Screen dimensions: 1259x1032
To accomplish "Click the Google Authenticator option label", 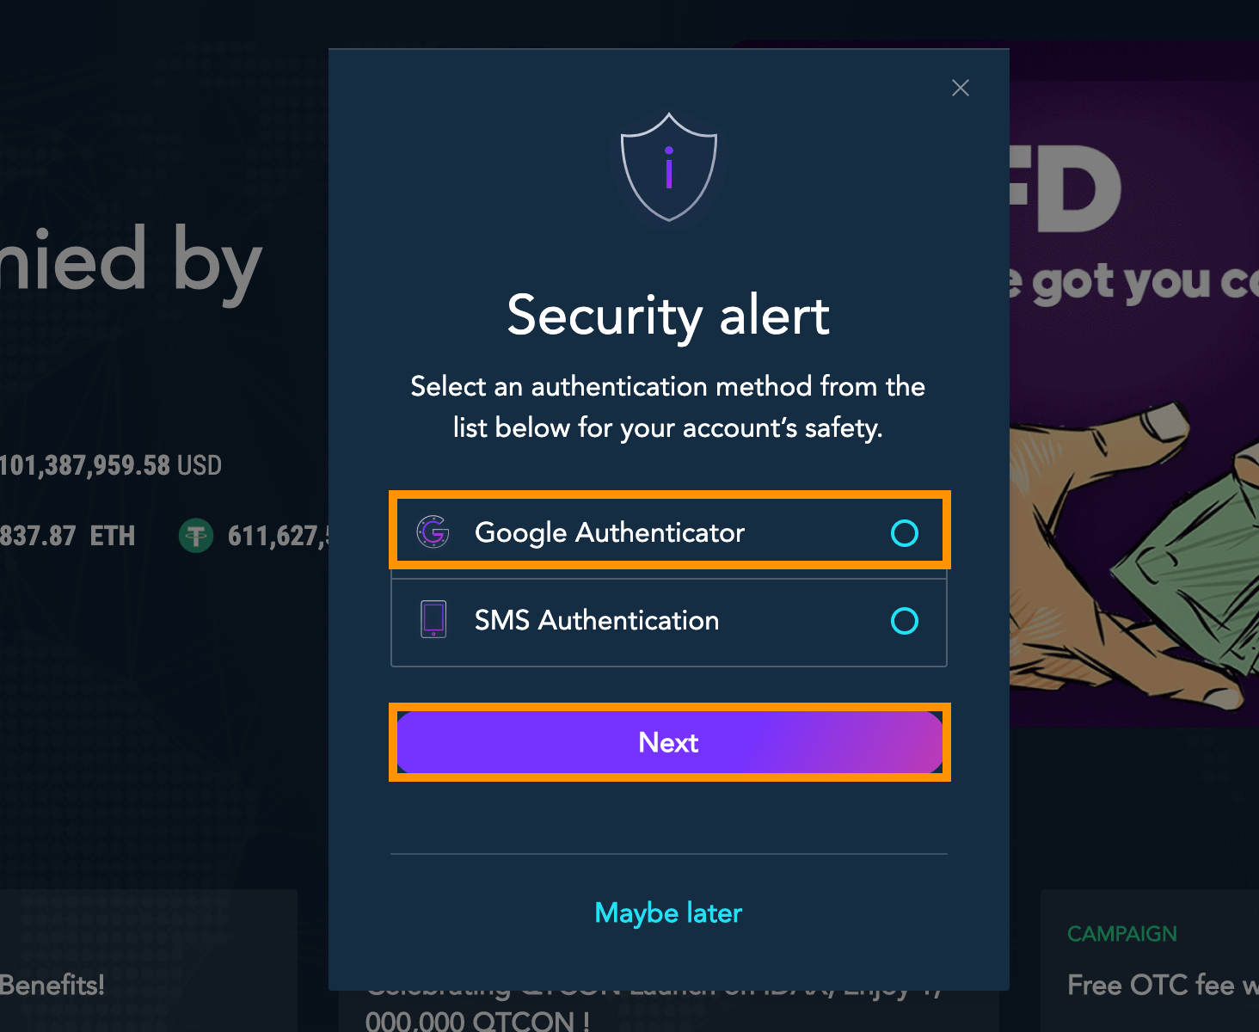I will (609, 533).
